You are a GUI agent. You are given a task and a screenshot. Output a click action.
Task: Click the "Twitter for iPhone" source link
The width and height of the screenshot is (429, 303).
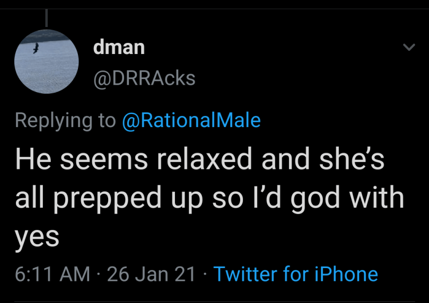295,274
